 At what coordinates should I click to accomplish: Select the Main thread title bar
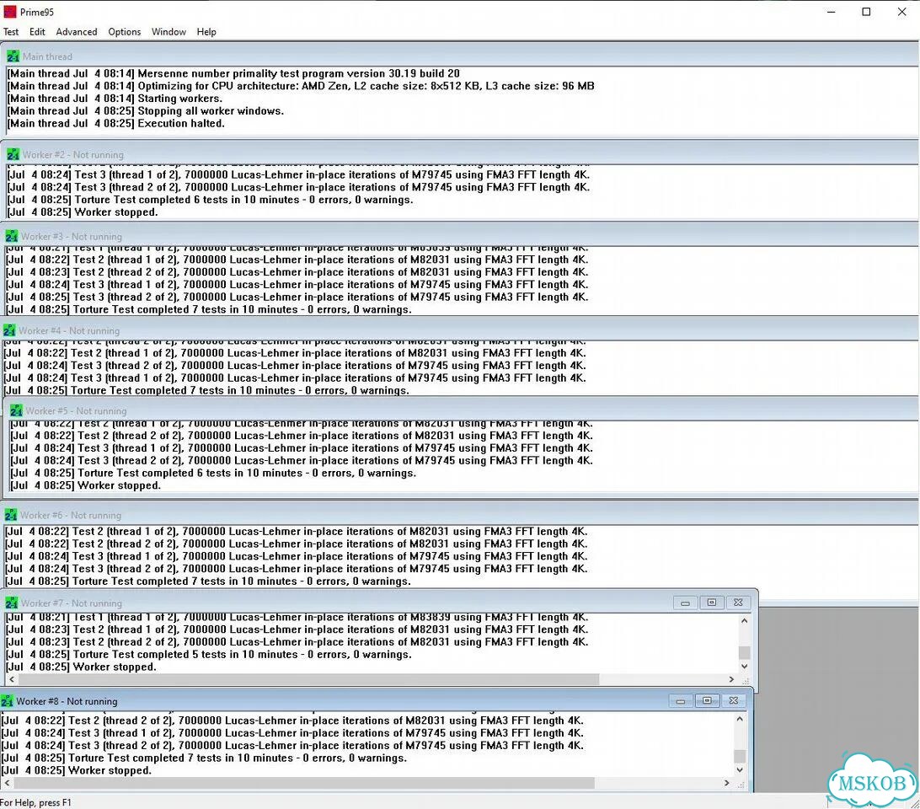[x=460, y=56]
